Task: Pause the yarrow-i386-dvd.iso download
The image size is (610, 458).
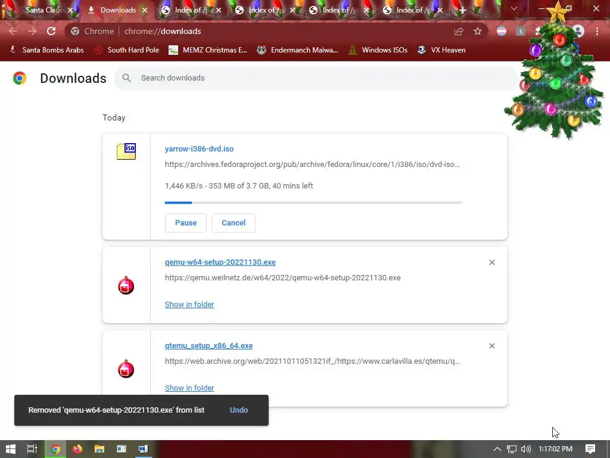Action: [x=186, y=223]
